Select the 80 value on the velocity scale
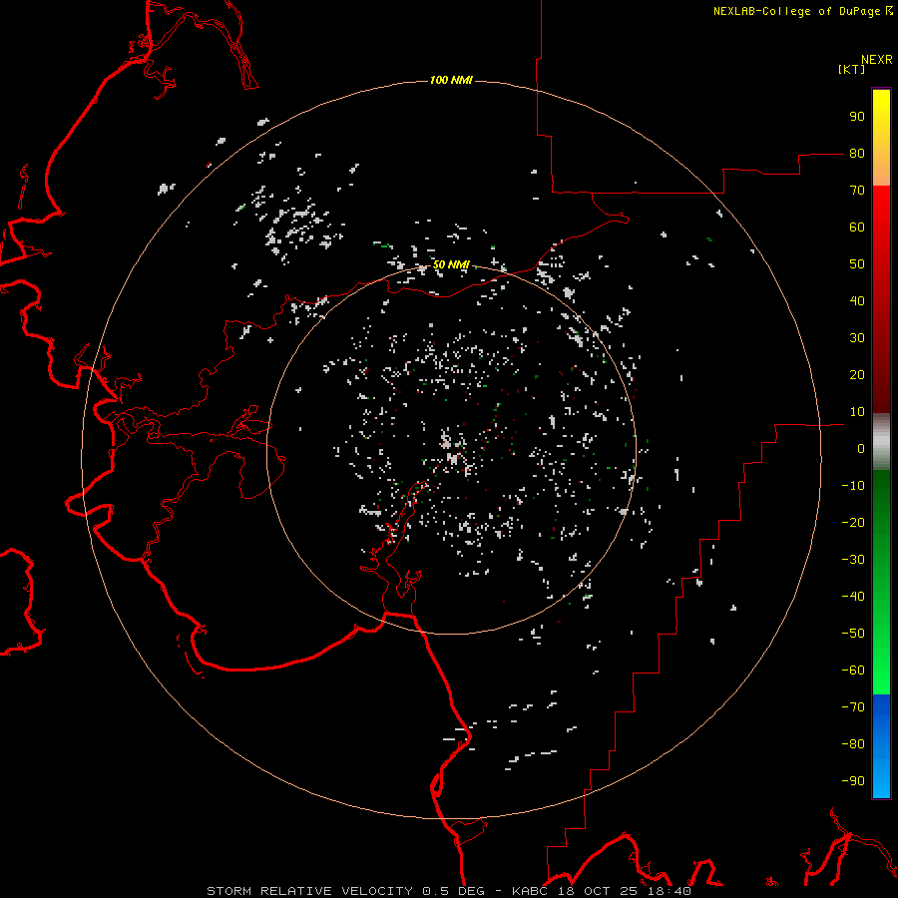 tap(857, 154)
